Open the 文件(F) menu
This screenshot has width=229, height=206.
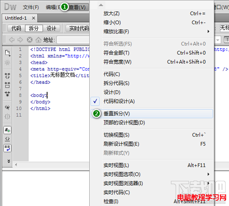pos(31,7)
